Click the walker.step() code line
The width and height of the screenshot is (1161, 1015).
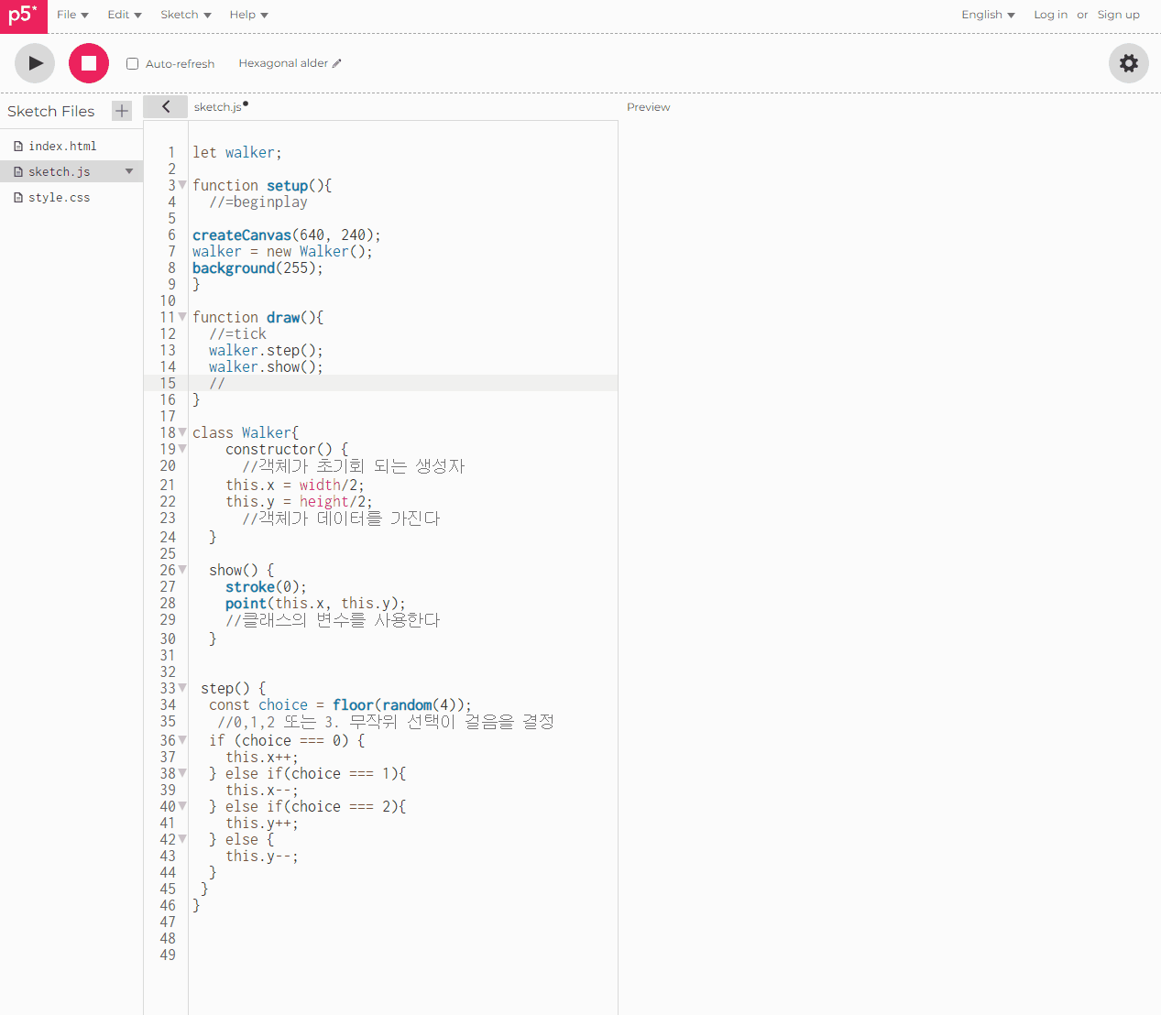(266, 351)
